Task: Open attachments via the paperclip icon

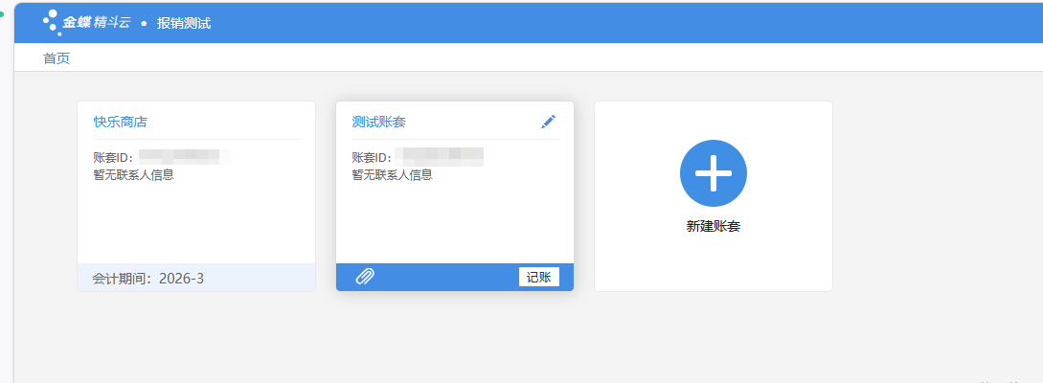Action: tap(365, 277)
